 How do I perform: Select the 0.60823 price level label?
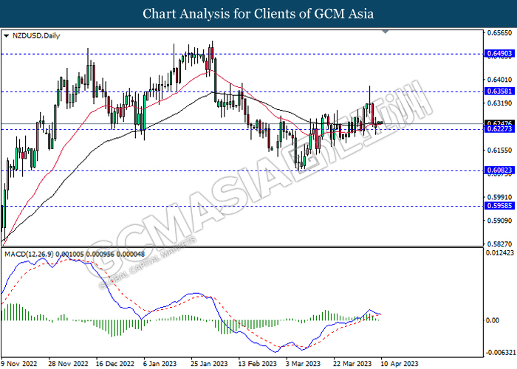point(499,170)
